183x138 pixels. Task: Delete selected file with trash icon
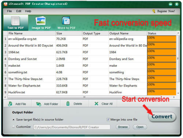(68, 104)
